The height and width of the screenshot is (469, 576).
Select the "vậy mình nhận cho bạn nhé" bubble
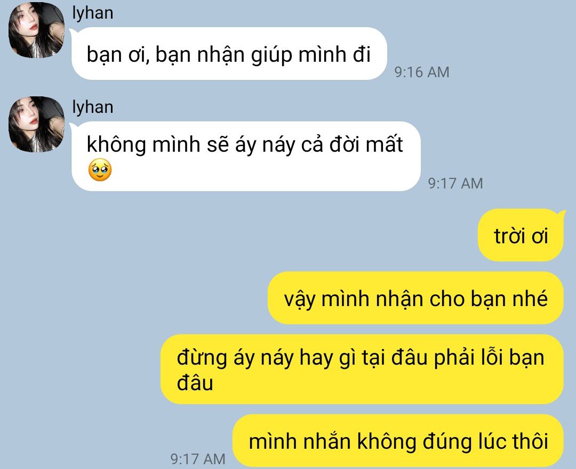[415, 298]
